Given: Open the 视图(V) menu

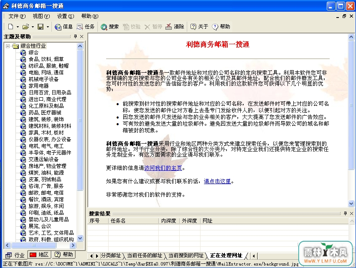Looking at the screenshot, I should [41, 16].
